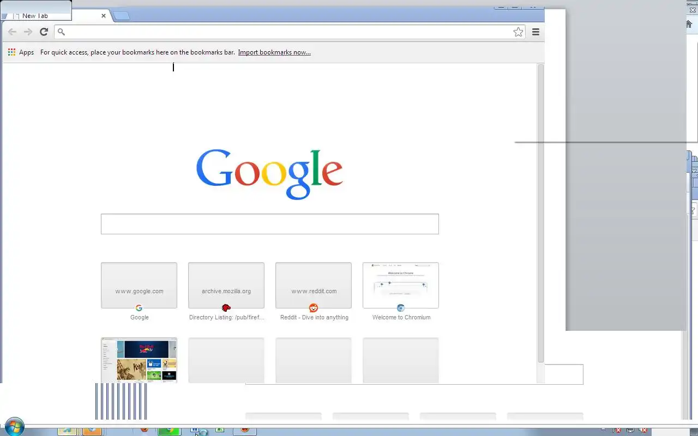Open the www.reddit.com thumbnail tile

(314, 285)
